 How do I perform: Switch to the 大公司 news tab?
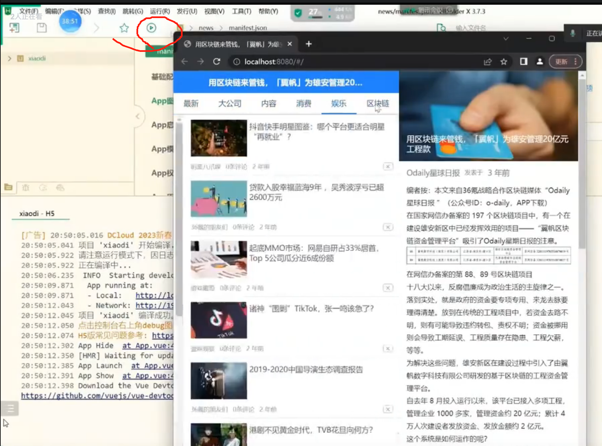pyautogui.click(x=230, y=104)
